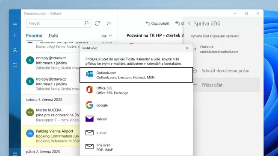This screenshot has width=278, height=156.
Task: Click the pátek 2. června 2023 date header
Action: 43,152
